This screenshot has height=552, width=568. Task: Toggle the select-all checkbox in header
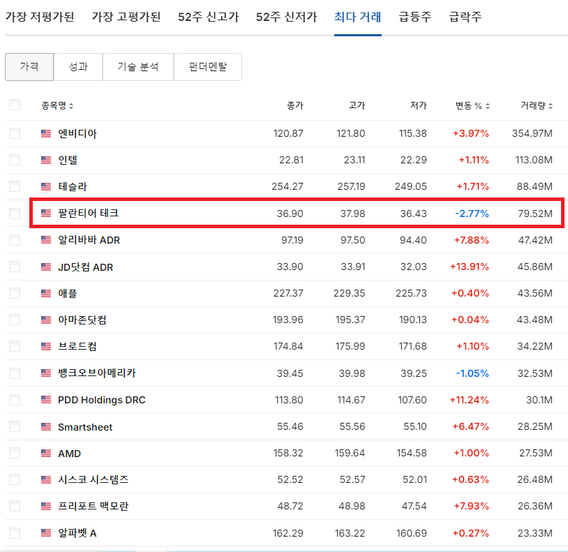pos(15,105)
